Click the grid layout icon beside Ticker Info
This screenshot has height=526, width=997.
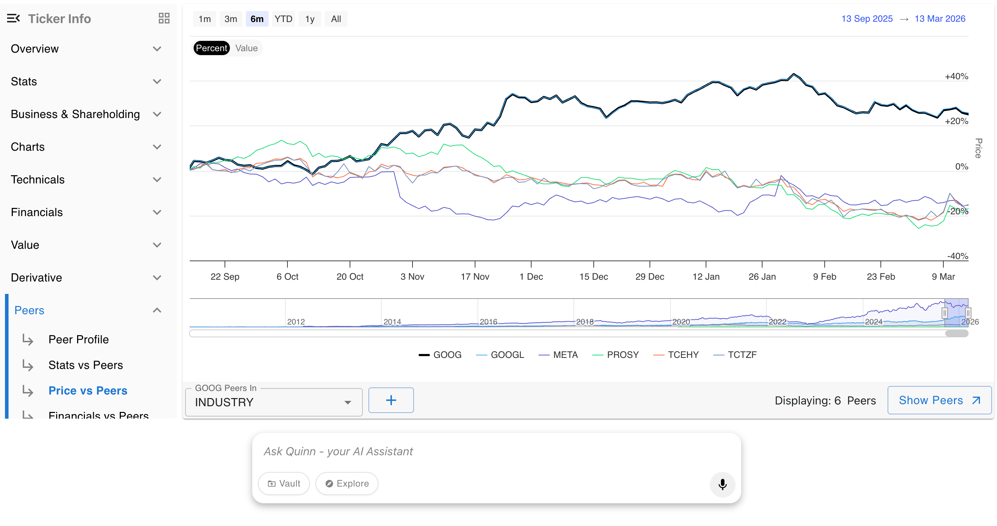pyautogui.click(x=164, y=18)
